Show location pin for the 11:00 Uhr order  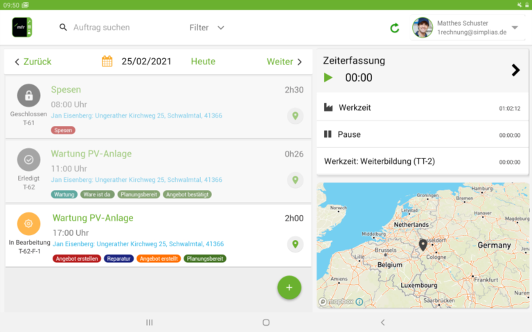pyautogui.click(x=295, y=180)
